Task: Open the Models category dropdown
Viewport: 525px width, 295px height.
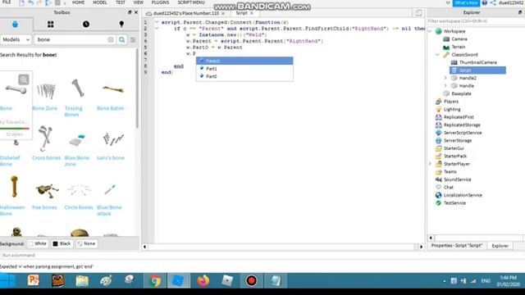Action: pos(16,40)
